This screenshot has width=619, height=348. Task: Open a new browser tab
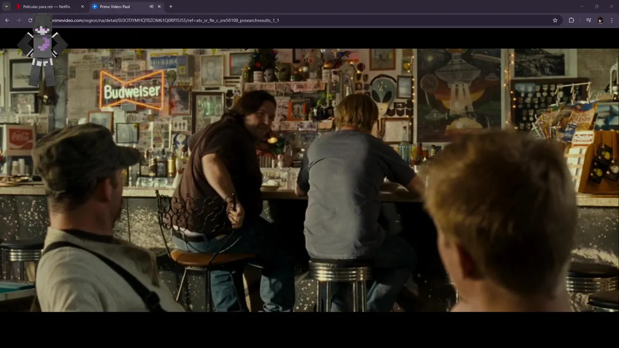coord(171,7)
